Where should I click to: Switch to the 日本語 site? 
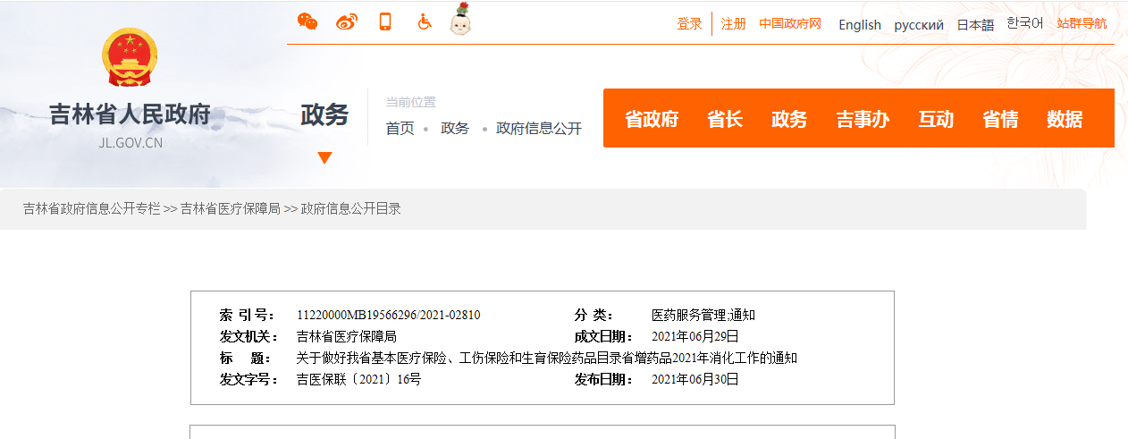[x=975, y=25]
